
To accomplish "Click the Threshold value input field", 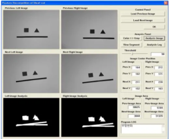I will click(158, 54).
